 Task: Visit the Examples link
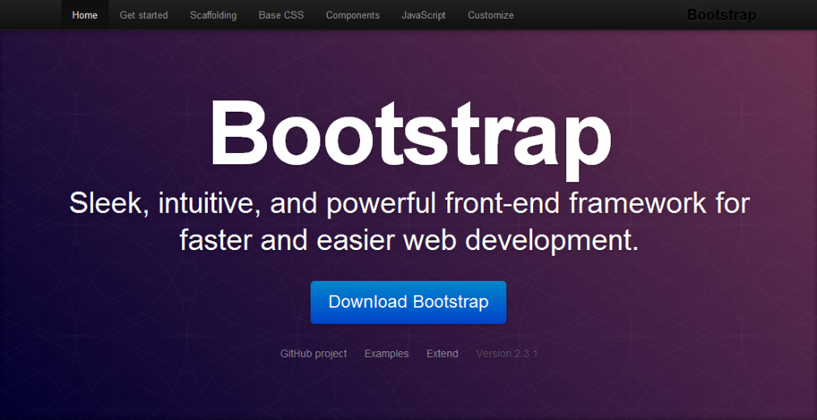[387, 354]
